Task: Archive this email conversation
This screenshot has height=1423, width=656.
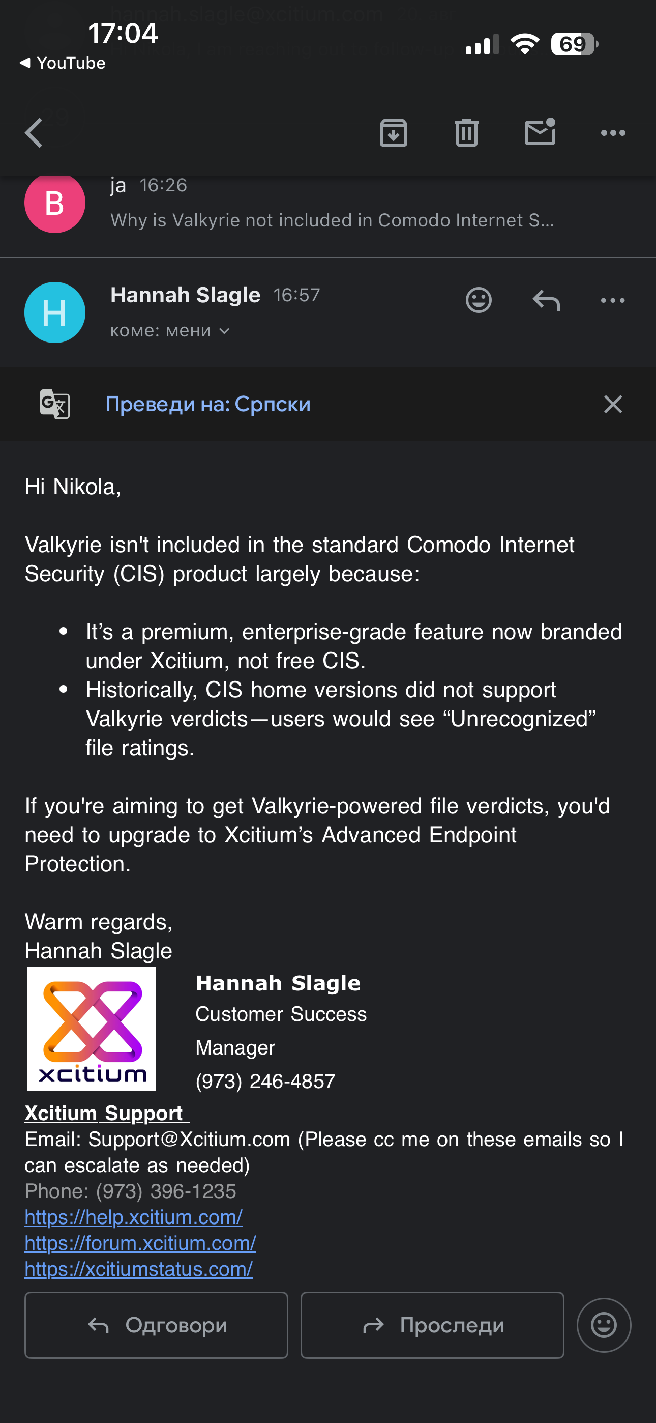Action: [393, 133]
